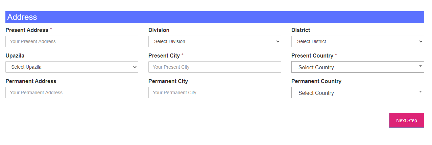
Task: Open the Select District dropdown
Action: tap(358, 41)
